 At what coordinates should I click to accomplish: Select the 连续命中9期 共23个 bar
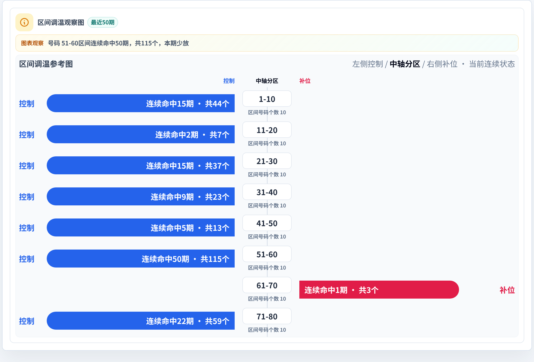pyautogui.click(x=141, y=196)
